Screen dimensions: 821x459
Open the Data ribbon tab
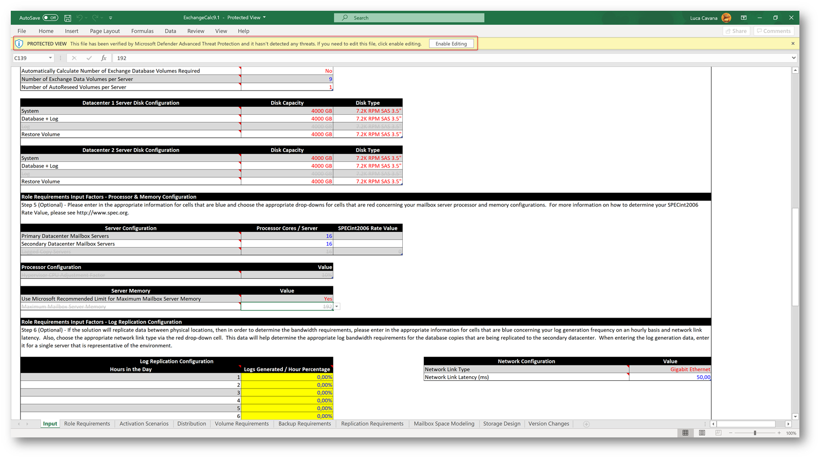pos(170,31)
